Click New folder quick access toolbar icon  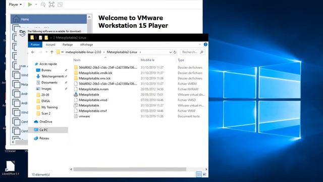[46, 37]
